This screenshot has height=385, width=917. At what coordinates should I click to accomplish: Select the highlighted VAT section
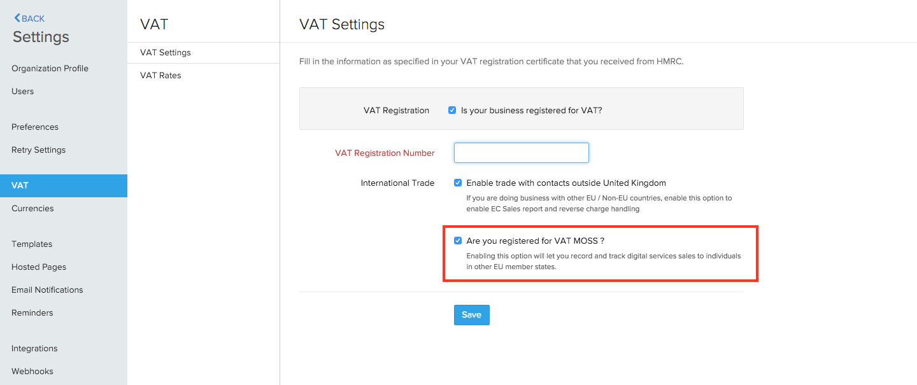[20, 185]
